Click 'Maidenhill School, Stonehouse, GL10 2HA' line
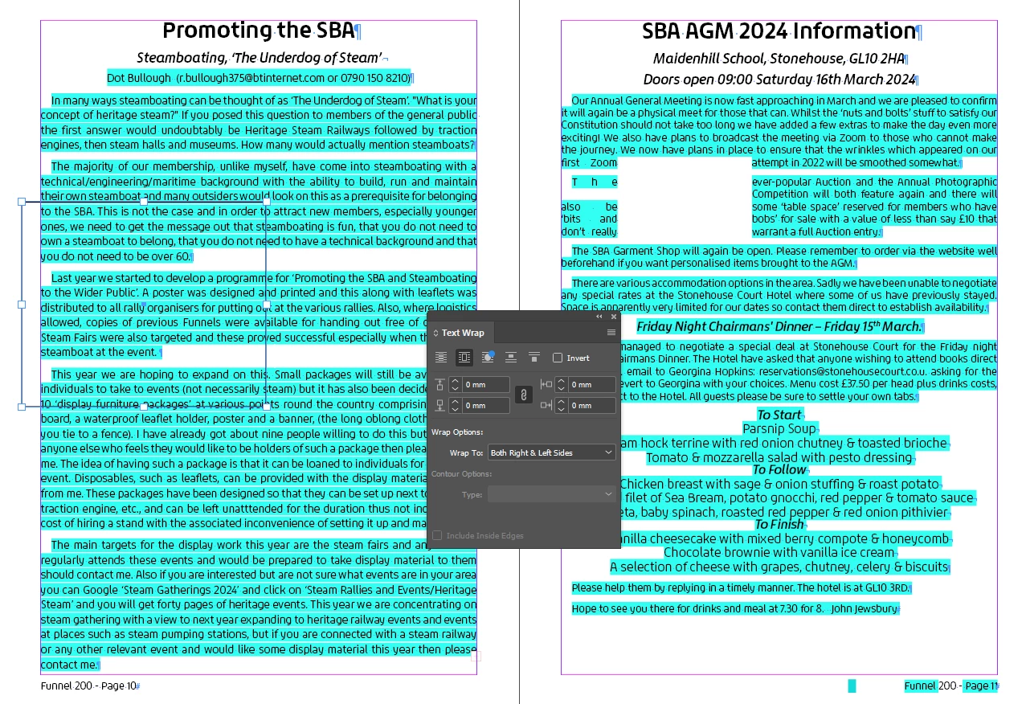The width and height of the screenshot is (1026, 704). 779,59
